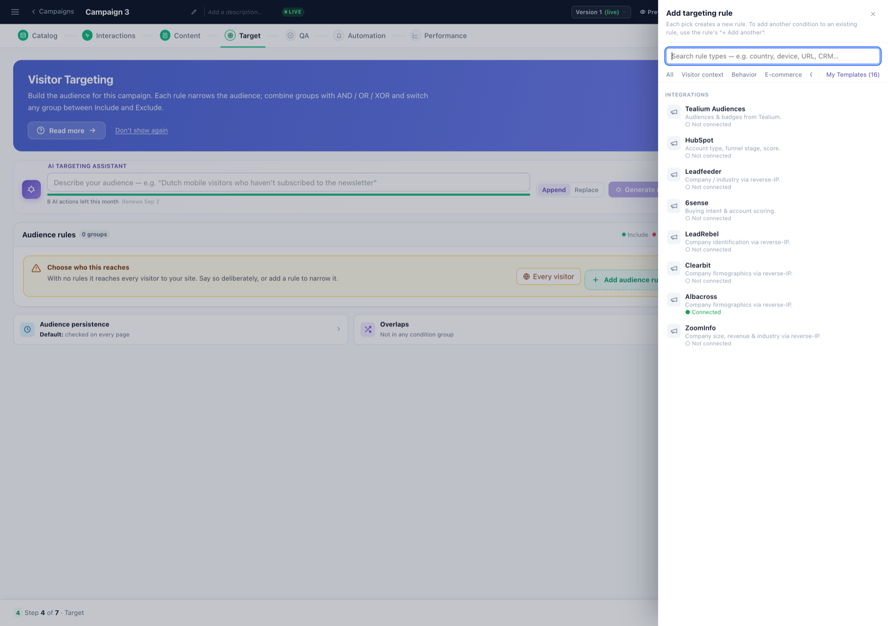Open the Performance tab
This screenshot has height=626, width=888.
click(439, 35)
